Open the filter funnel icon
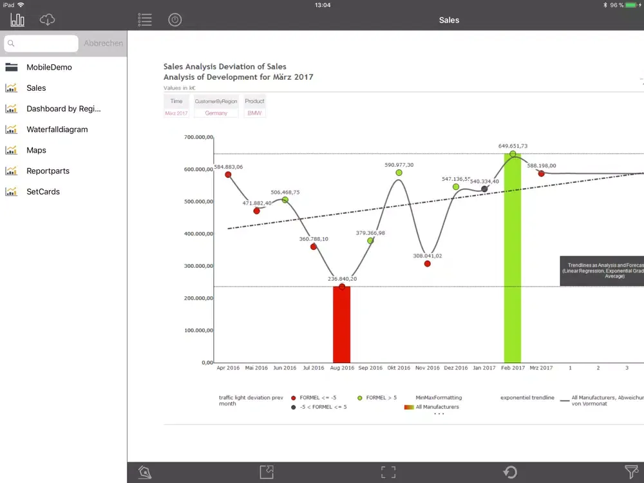 coord(631,472)
